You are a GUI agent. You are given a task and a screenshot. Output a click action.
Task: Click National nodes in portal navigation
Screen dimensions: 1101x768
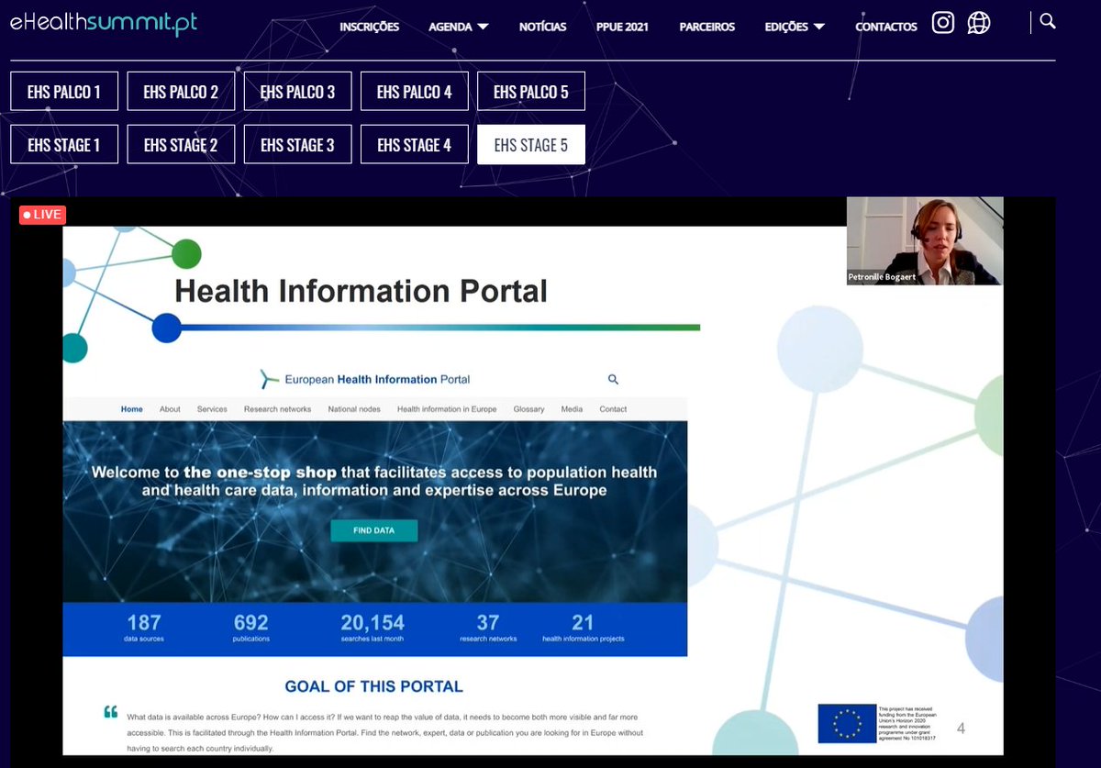[x=354, y=409]
